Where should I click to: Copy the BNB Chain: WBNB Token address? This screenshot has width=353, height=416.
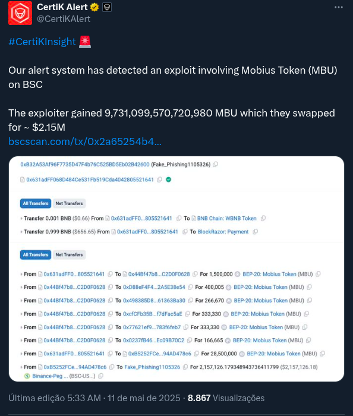(x=263, y=218)
